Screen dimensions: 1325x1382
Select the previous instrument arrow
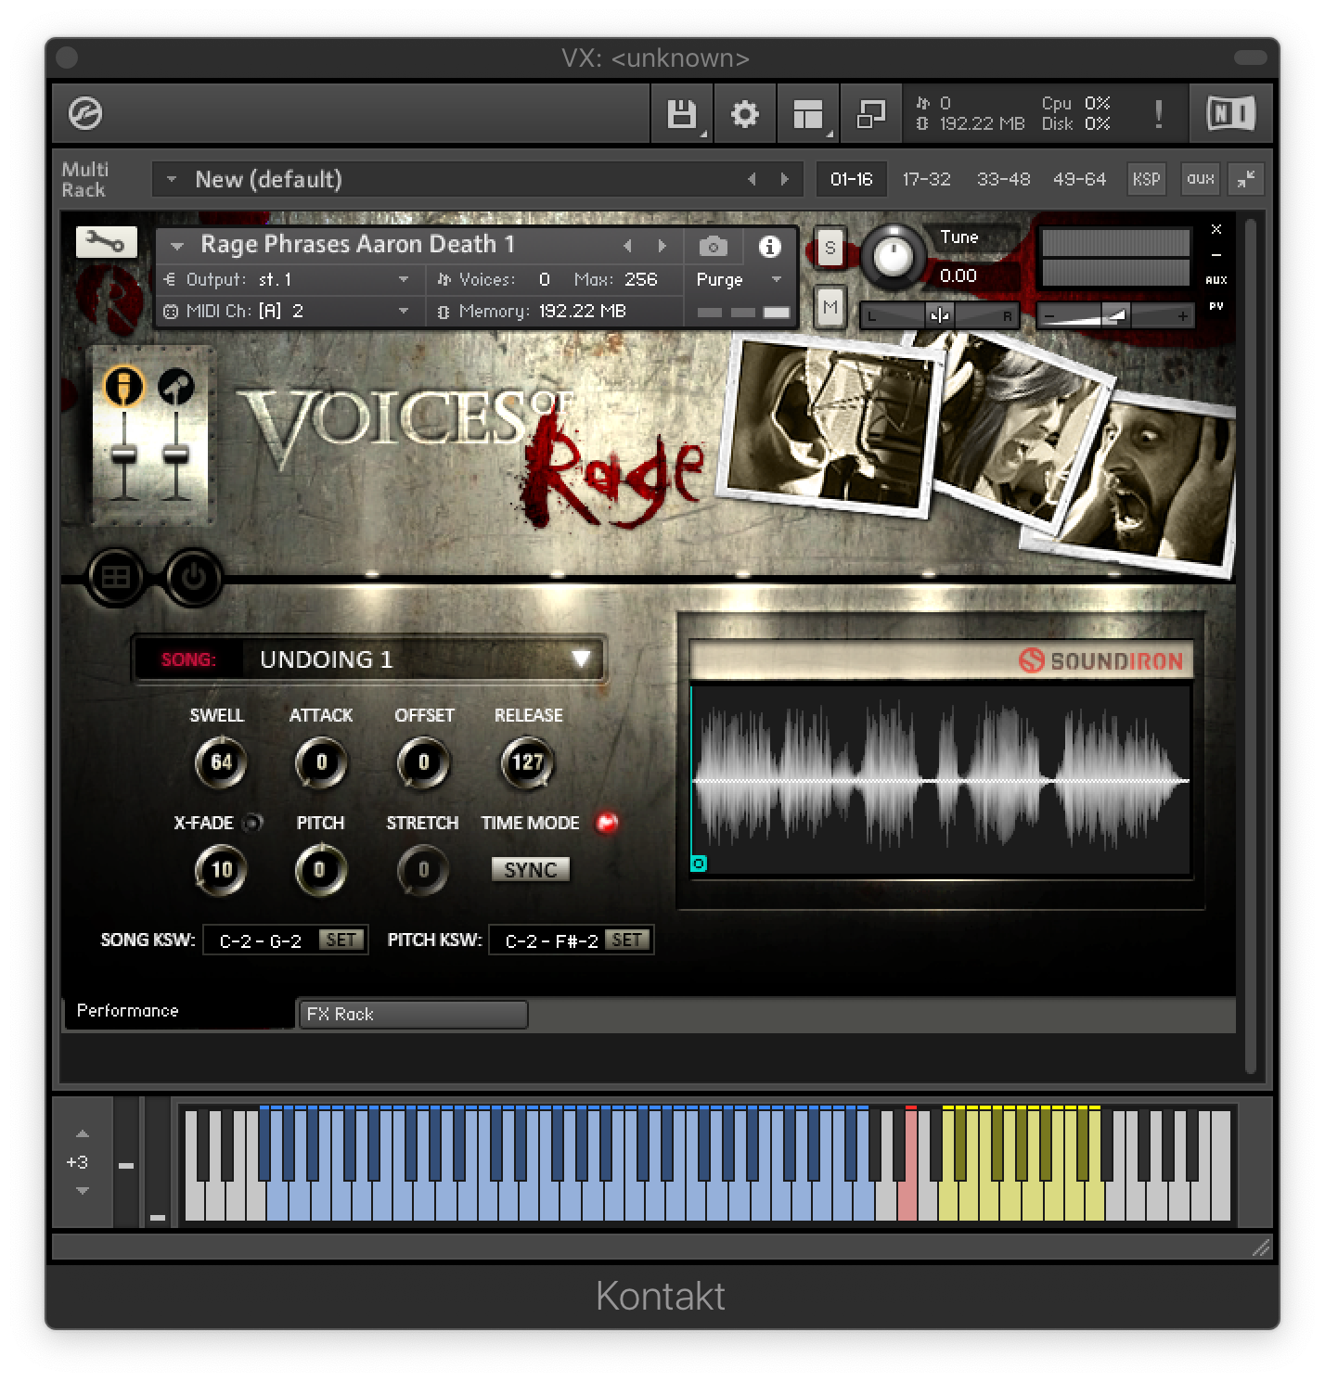[627, 246]
